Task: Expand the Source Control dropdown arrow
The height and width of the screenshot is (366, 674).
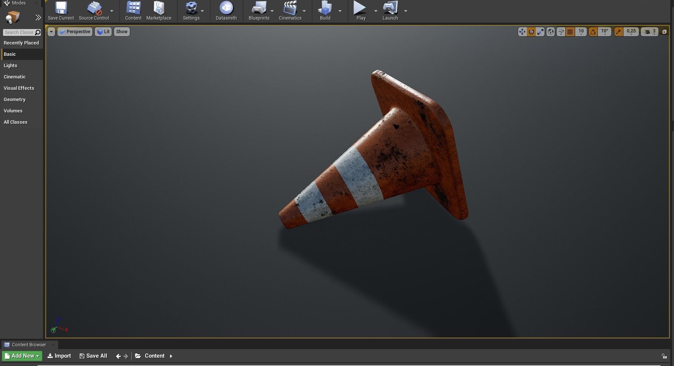Action: tap(112, 11)
